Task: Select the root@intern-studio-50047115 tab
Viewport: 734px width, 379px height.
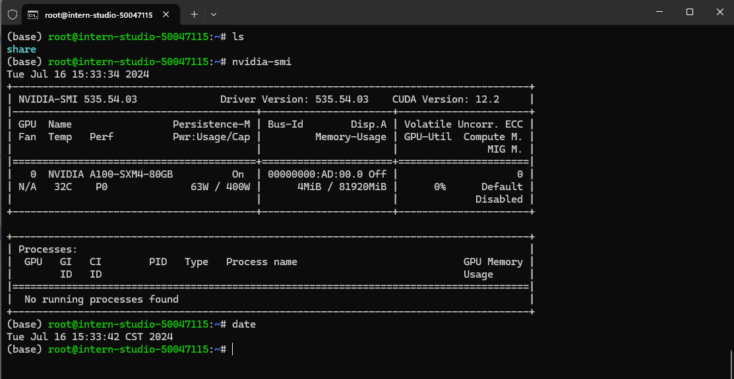Action: pos(101,14)
